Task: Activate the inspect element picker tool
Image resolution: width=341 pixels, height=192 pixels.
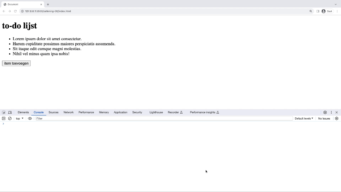Action: click(x=4, y=112)
